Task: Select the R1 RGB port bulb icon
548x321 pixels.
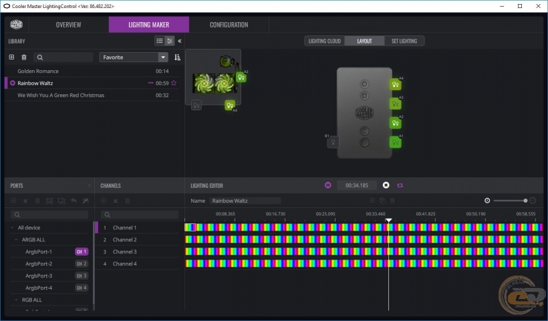Action: 332,142
